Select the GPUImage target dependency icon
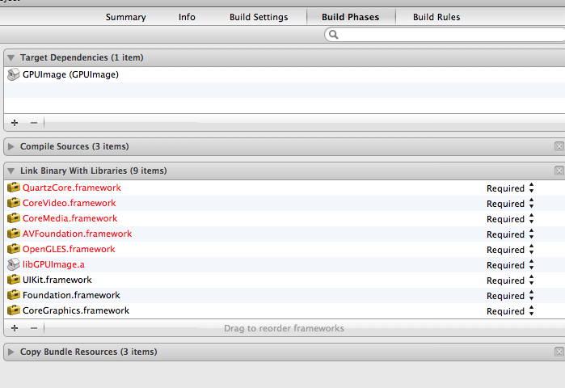The width and height of the screenshot is (565, 388). (13, 74)
